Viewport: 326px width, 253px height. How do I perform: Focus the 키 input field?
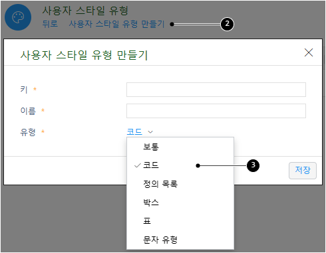(x=216, y=90)
